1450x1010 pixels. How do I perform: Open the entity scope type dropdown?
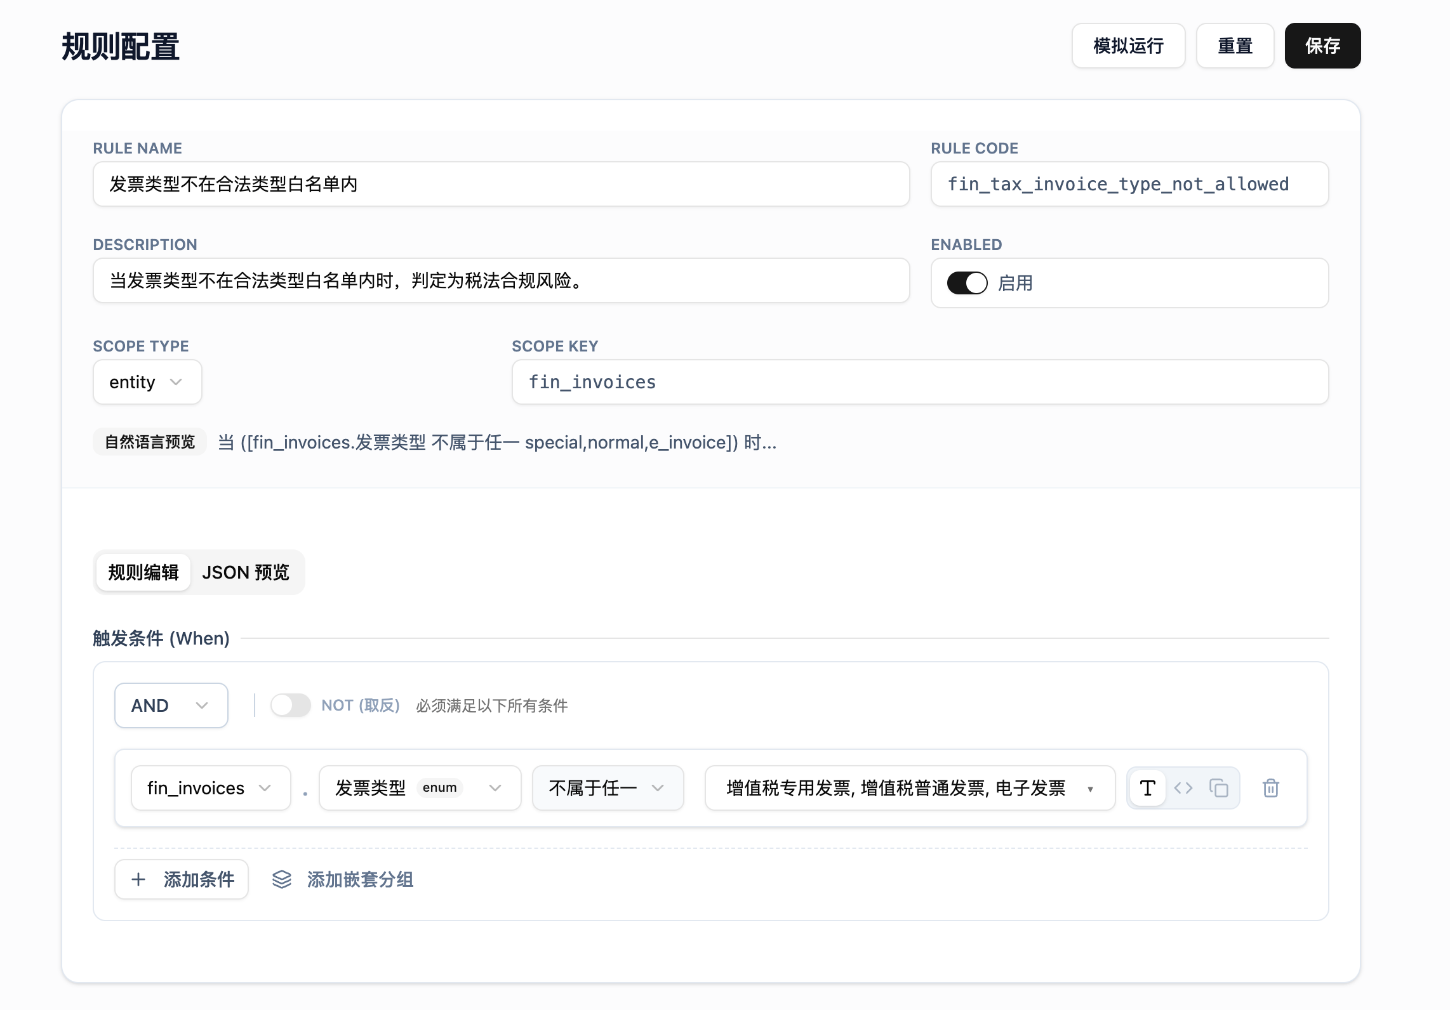[147, 382]
